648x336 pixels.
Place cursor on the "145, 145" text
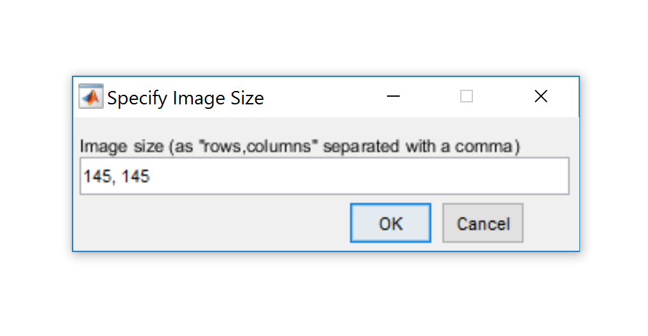click(x=116, y=176)
